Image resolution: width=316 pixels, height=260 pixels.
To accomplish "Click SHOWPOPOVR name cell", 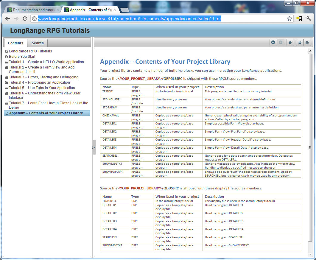I will click(x=112, y=172).
